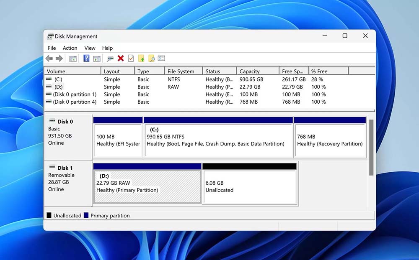Image resolution: width=419 pixels, height=260 pixels.
Task: Click the Connect to disk toolbar icon
Action: click(x=110, y=59)
